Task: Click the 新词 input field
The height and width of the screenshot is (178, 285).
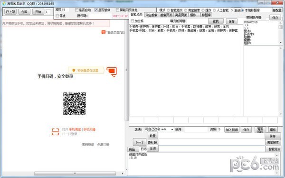Action: pos(196,129)
